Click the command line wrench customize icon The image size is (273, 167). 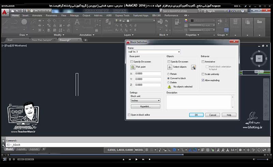coord(3,145)
